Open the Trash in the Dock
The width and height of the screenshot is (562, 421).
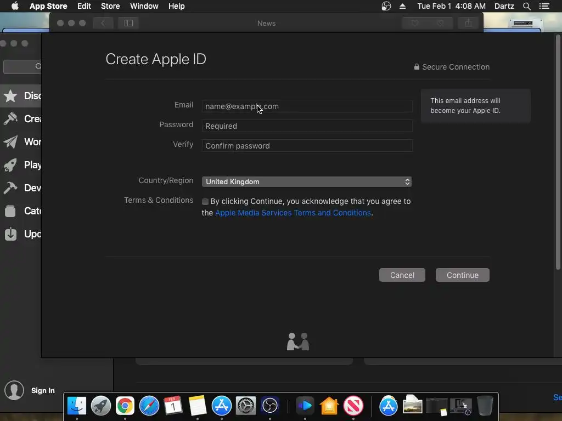point(485,406)
